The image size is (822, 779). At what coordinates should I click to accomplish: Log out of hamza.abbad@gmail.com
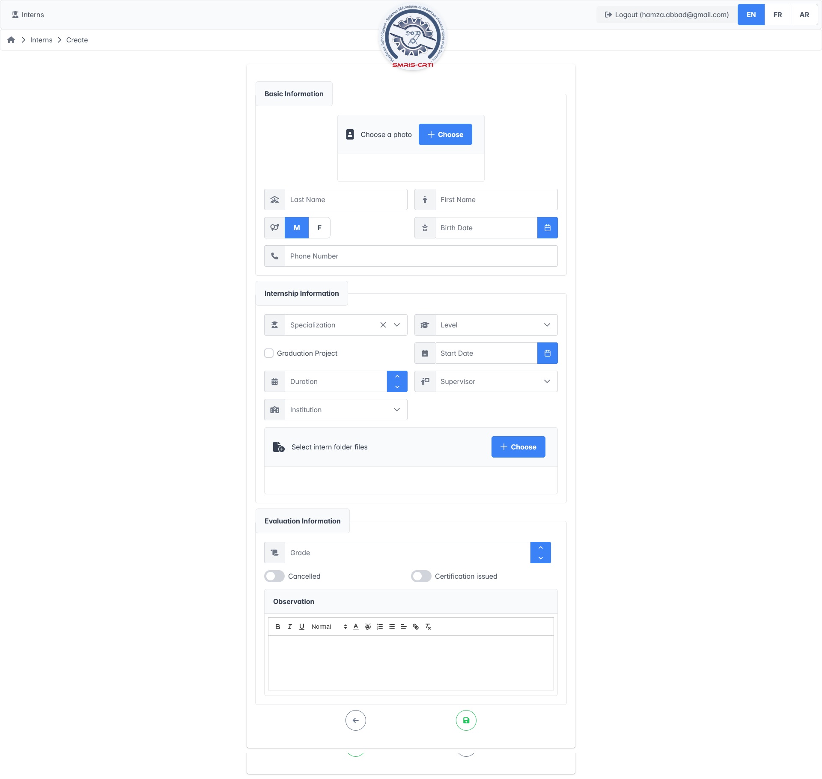click(667, 15)
